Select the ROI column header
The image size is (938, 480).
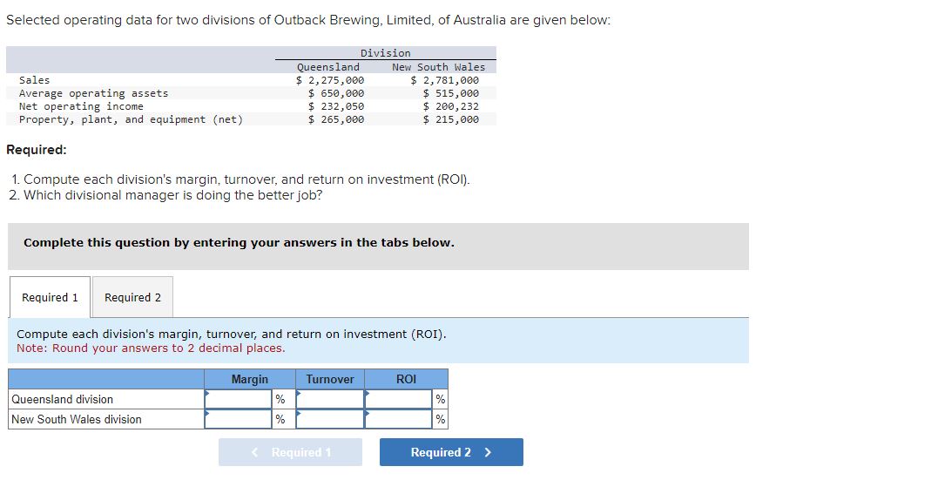[406, 380]
